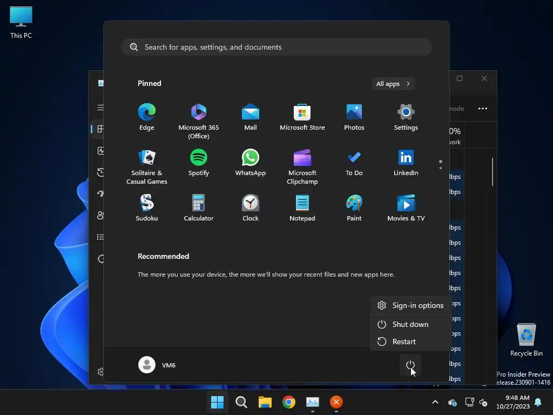Screen dimensions: 553x415
Task: Select This PC desktop icon
Action: coord(21,23)
